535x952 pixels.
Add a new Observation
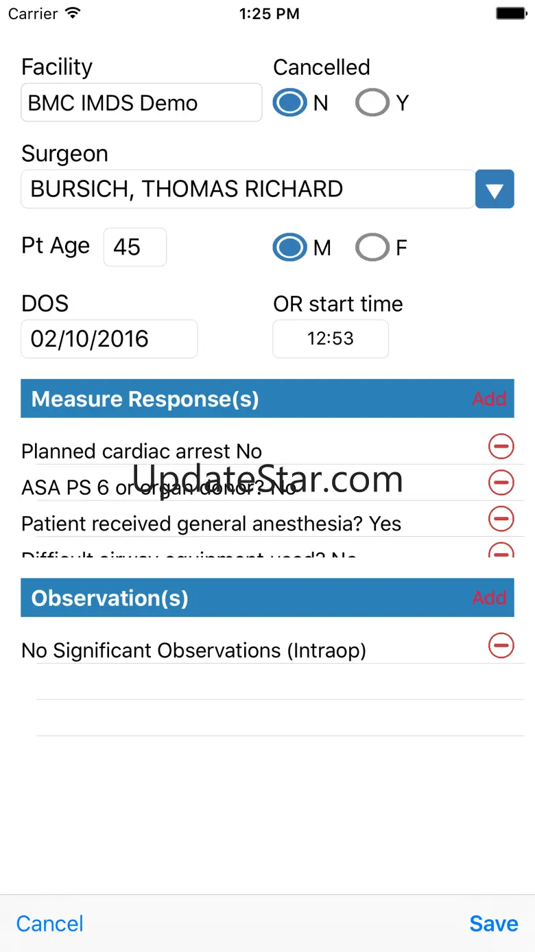click(489, 598)
